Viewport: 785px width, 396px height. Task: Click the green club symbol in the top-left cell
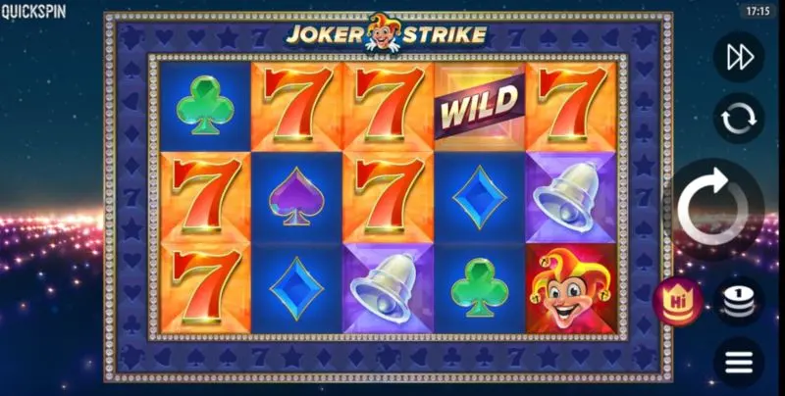[205, 106]
